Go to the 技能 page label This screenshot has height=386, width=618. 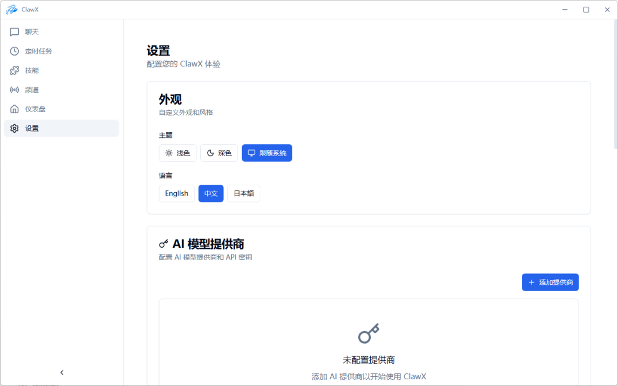click(32, 70)
